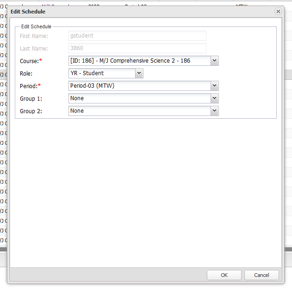Click the Edit Schedule fieldset legend
The width and height of the screenshot is (292, 289).
coord(36,26)
